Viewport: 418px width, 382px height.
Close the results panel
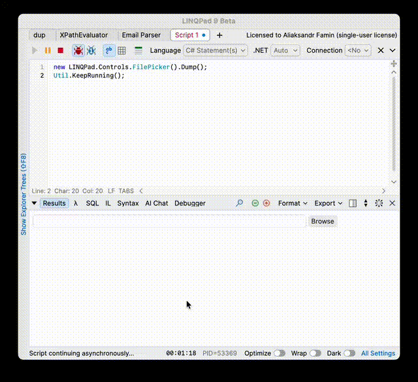pyautogui.click(x=392, y=203)
